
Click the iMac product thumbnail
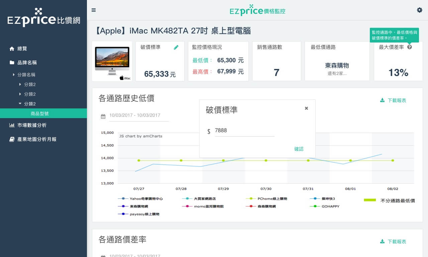[112, 61]
